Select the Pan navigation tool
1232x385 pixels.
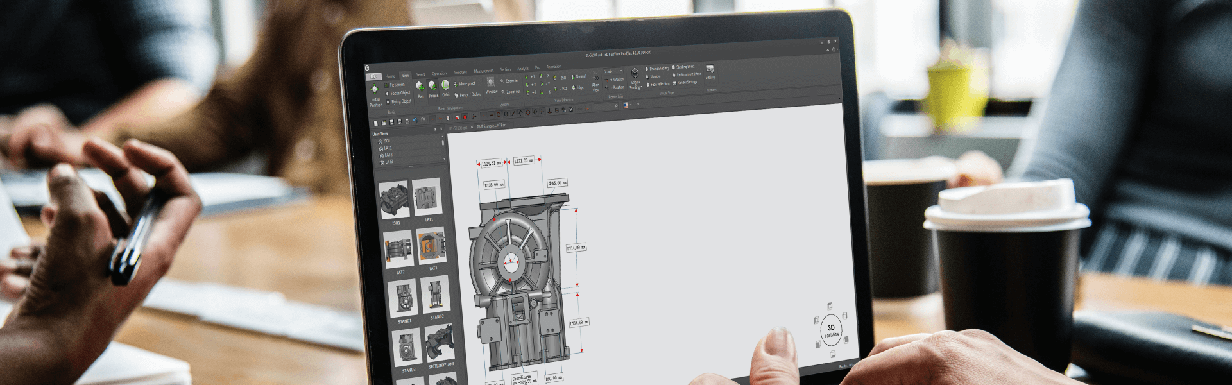420,86
